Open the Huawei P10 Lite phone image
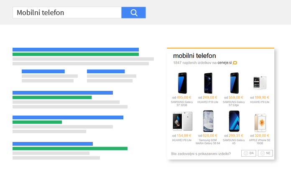 [208, 82]
